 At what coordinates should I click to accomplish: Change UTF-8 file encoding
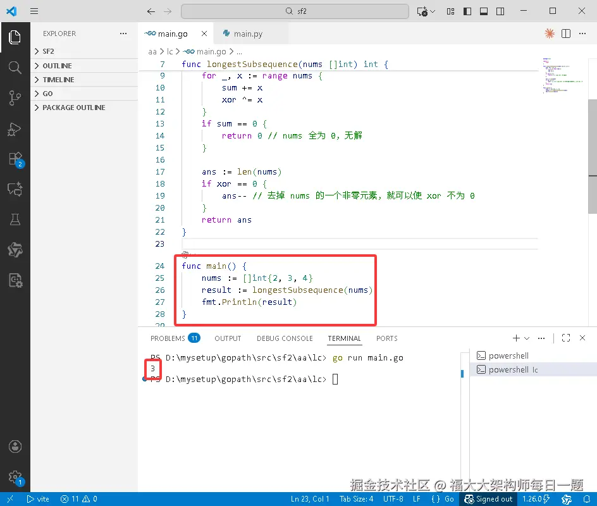393,499
